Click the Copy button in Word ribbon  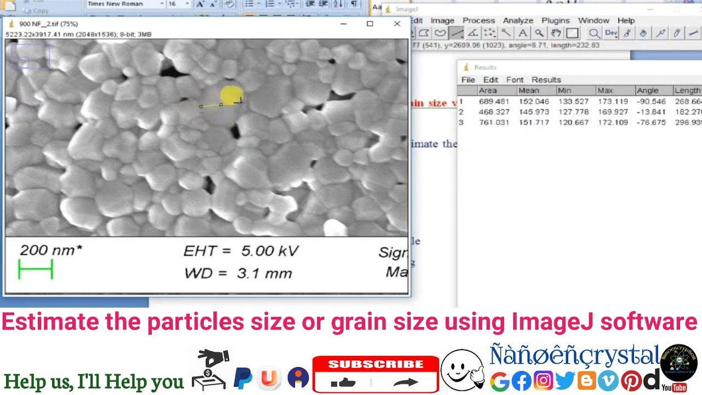[x=35, y=10]
